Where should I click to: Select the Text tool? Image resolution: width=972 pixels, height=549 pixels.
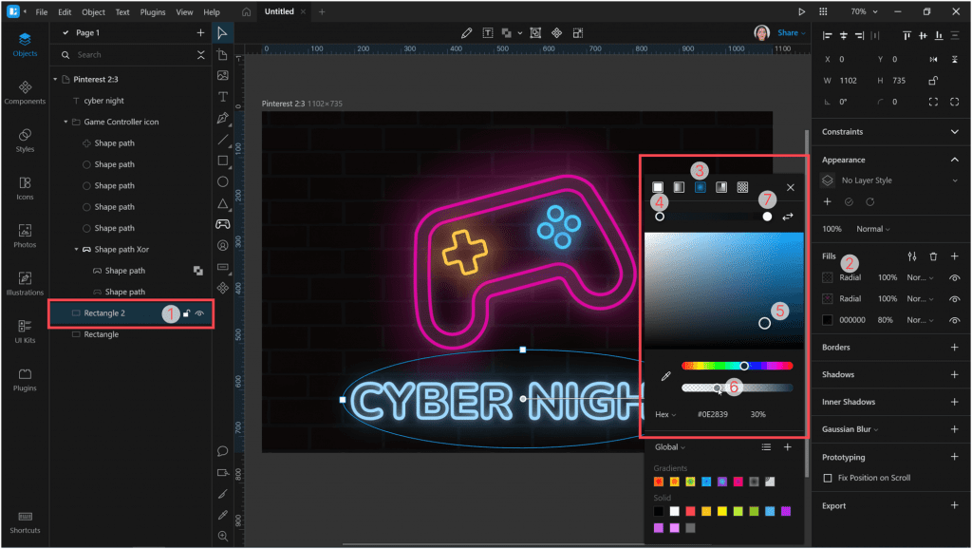pos(222,97)
